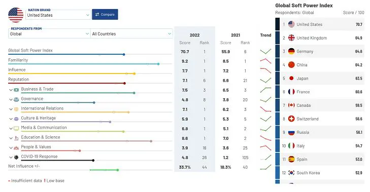The image size is (370, 192).
Task: Click the Culture & Heritage icon
Action: 16,119
